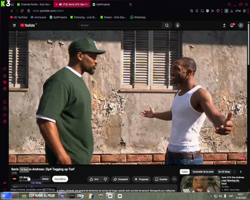
Task: Select the Todos filter chip
Action: tap(185, 172)
